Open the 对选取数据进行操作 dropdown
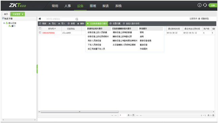 pos(97,24)
